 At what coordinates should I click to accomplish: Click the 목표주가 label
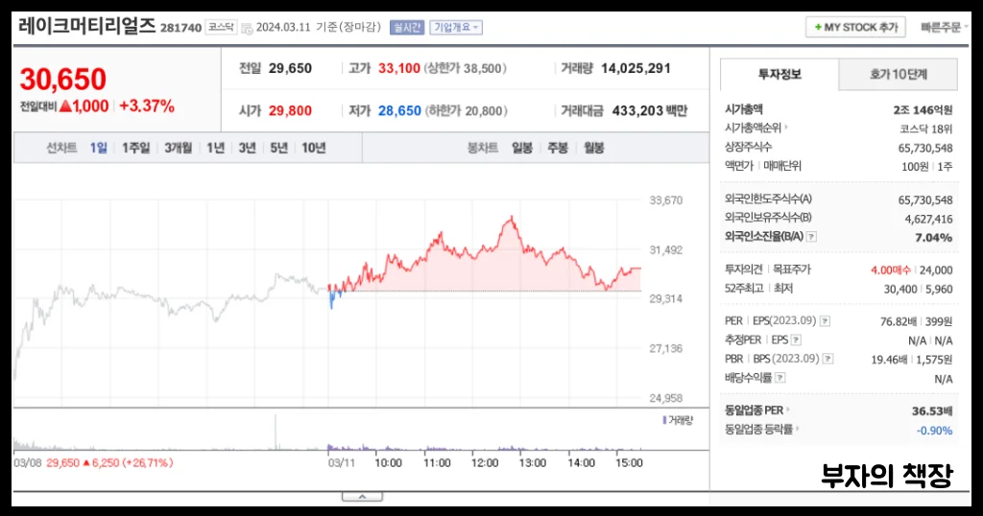tap(791, 270)
